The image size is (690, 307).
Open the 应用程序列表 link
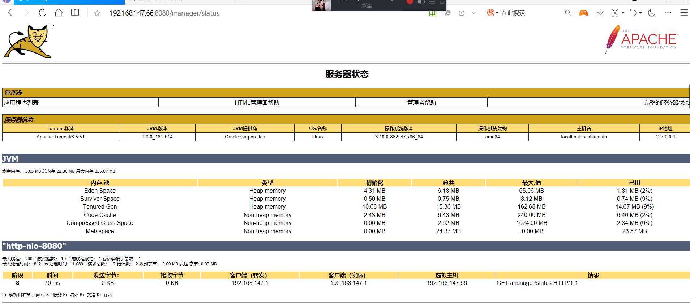[x=21, y=102]
